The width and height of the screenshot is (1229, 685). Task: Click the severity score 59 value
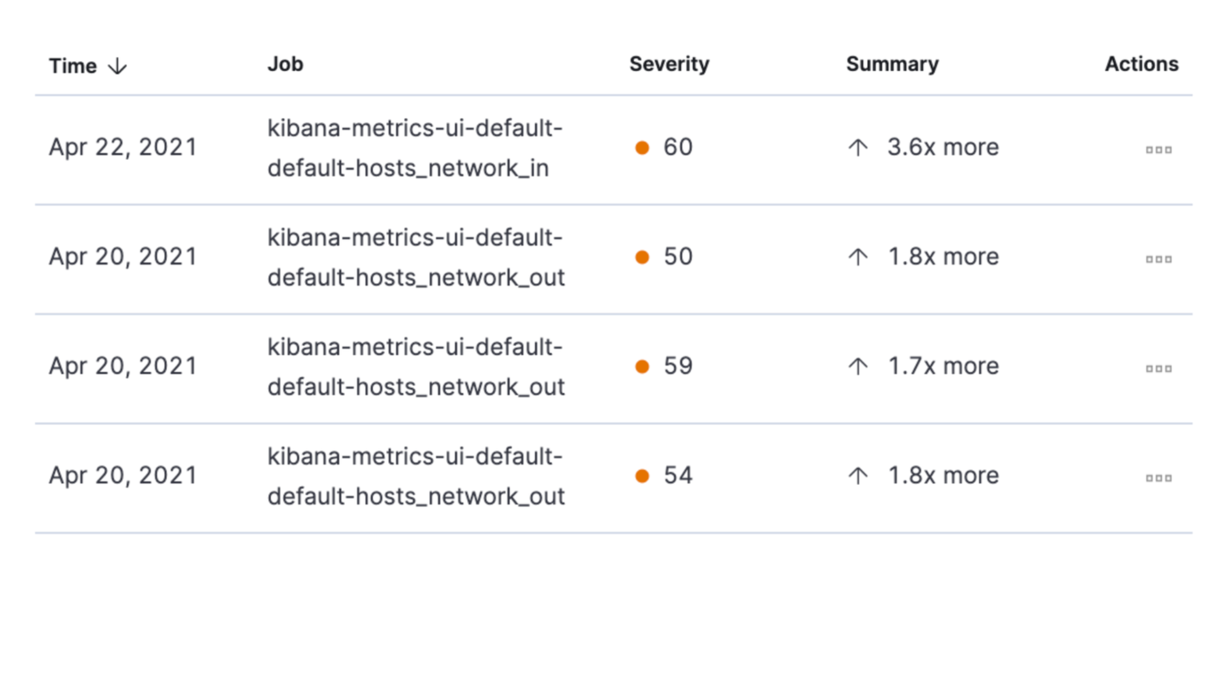pos(678,366)
